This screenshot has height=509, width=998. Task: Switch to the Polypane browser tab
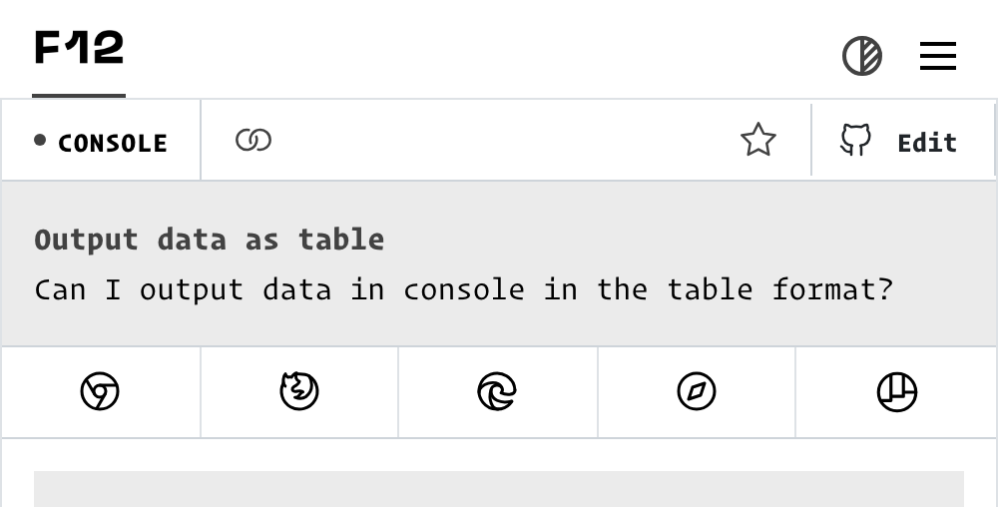click(896, 392)
